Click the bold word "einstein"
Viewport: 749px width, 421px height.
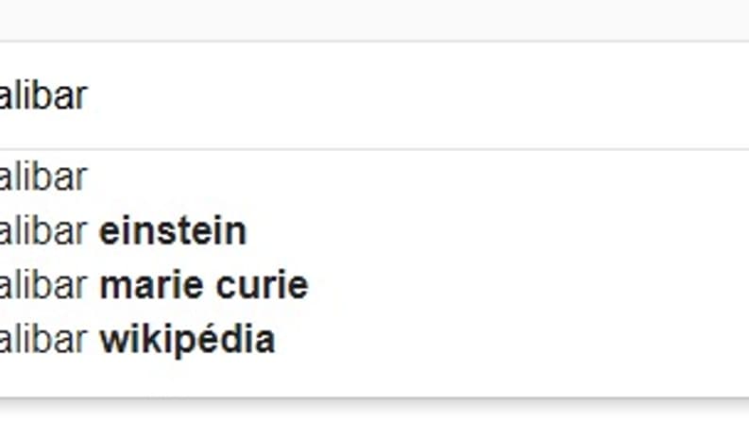[173, 231]
